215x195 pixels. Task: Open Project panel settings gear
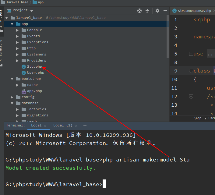(x=157, y=11)
